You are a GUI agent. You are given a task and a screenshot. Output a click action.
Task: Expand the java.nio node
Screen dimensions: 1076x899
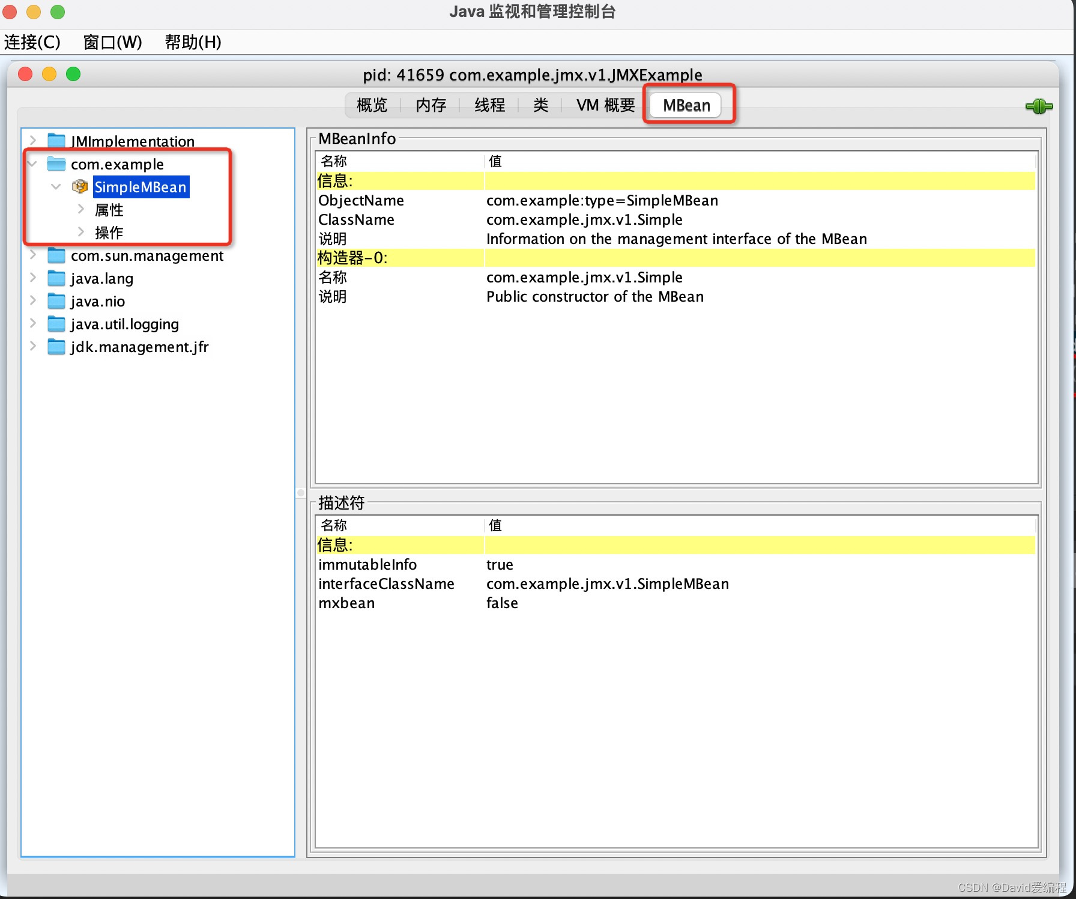pyautogui.click(x=33, y=301)
